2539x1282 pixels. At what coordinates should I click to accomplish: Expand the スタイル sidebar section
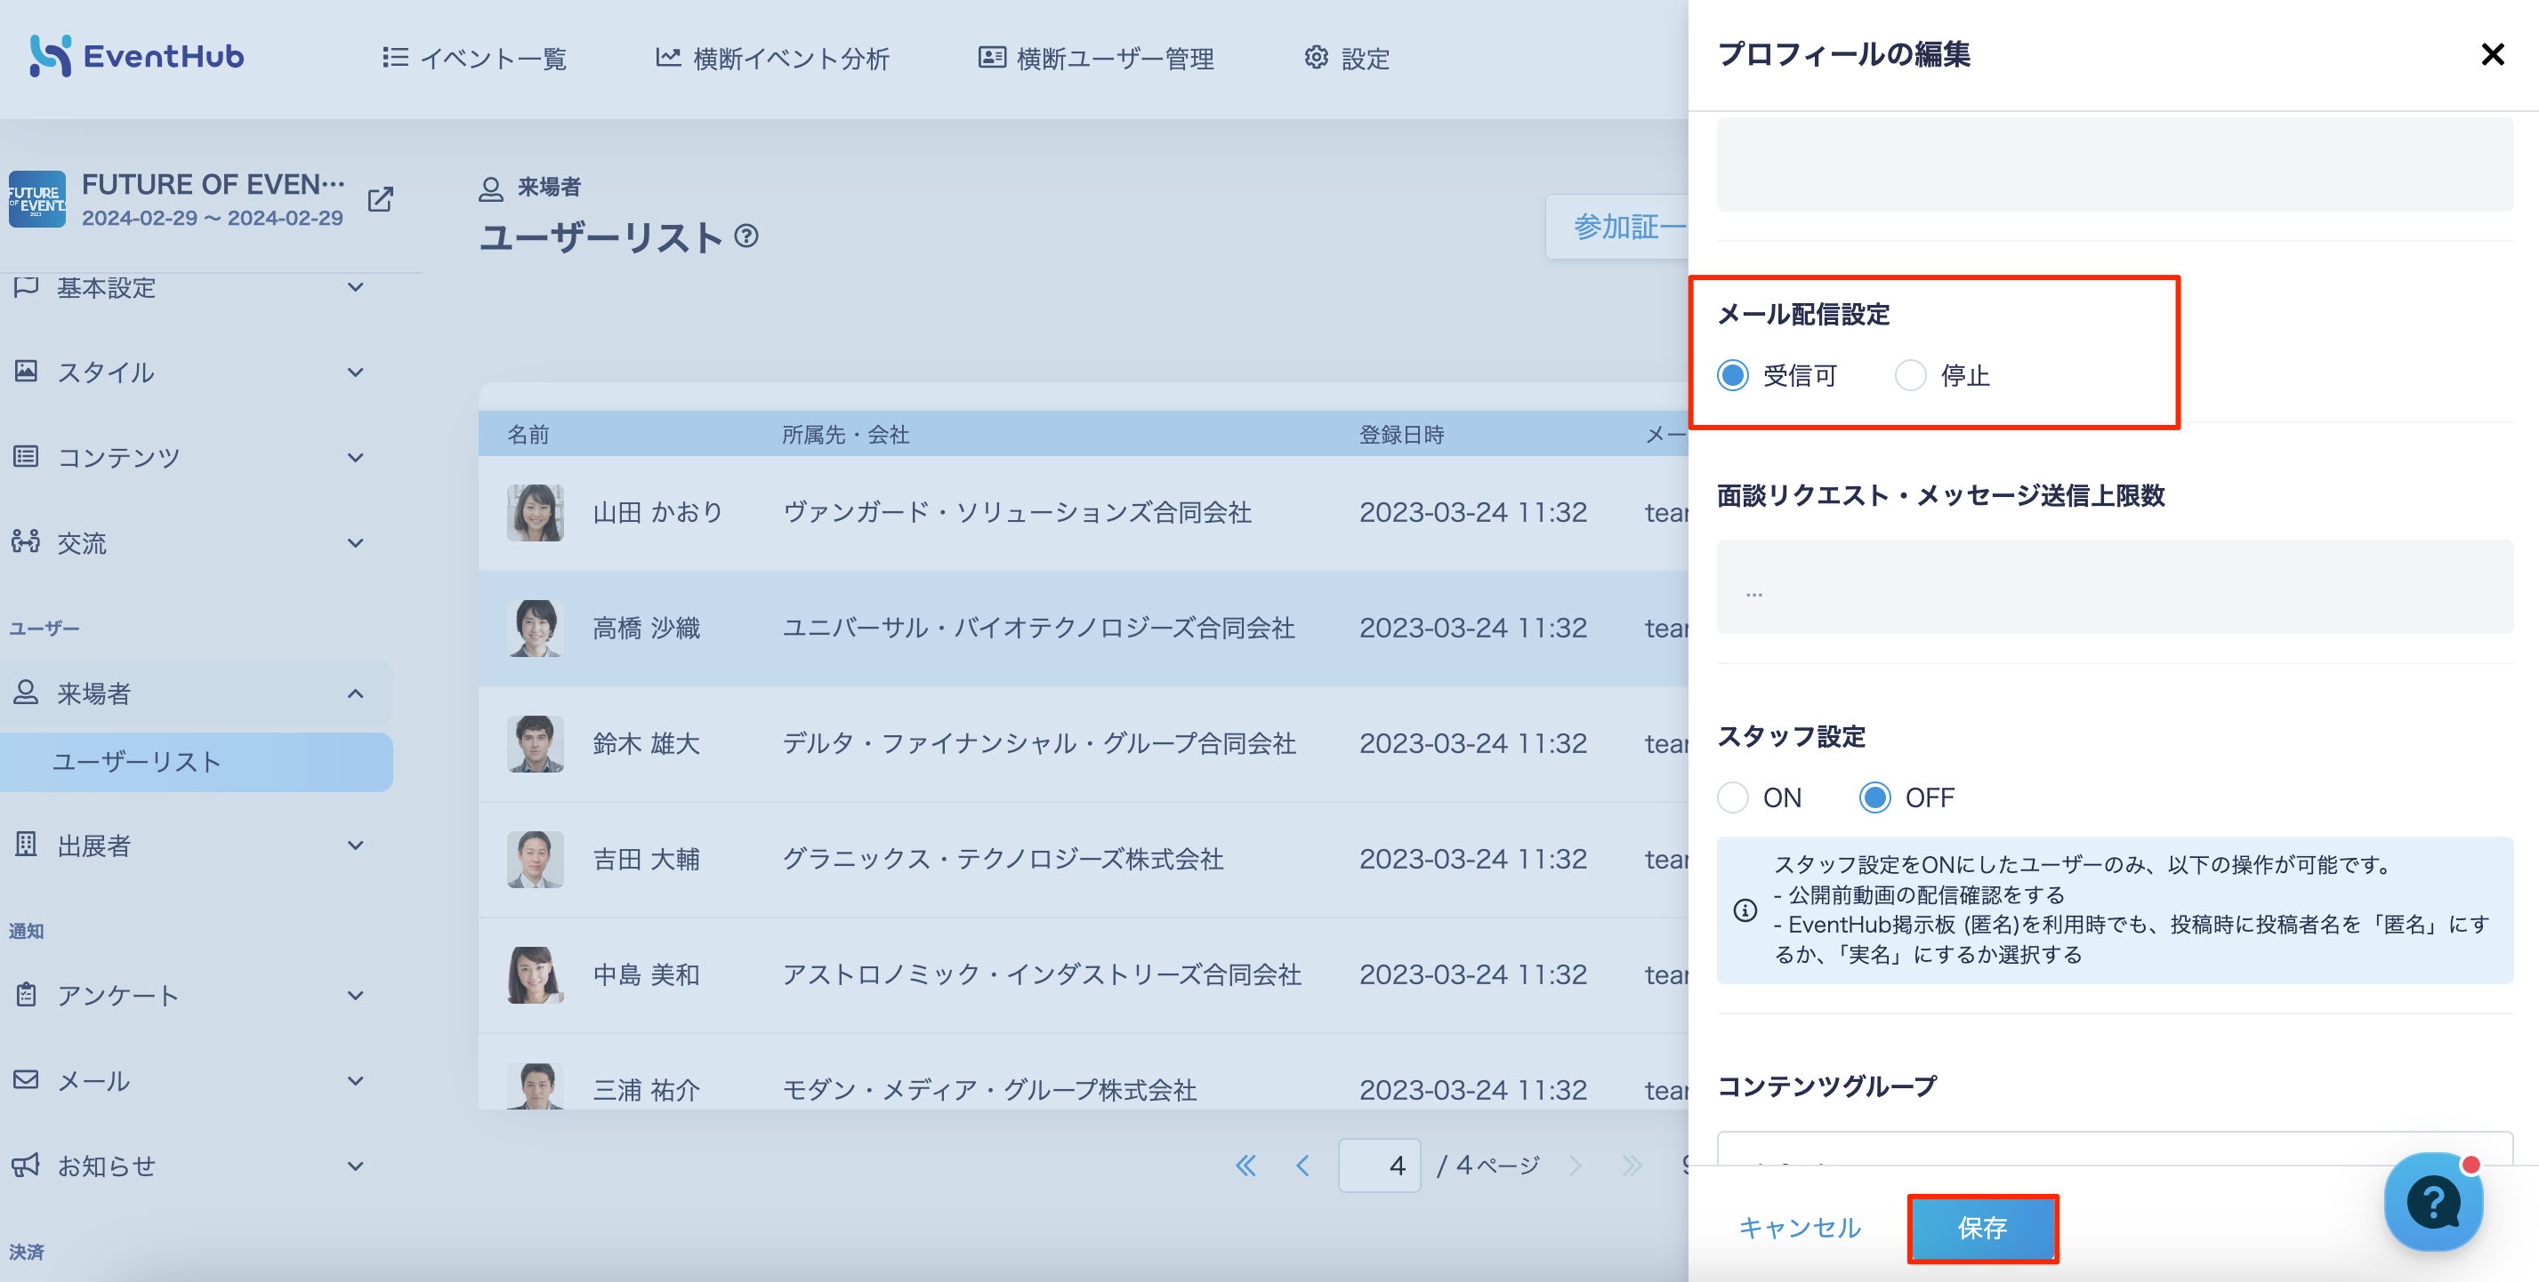point(189,373)
